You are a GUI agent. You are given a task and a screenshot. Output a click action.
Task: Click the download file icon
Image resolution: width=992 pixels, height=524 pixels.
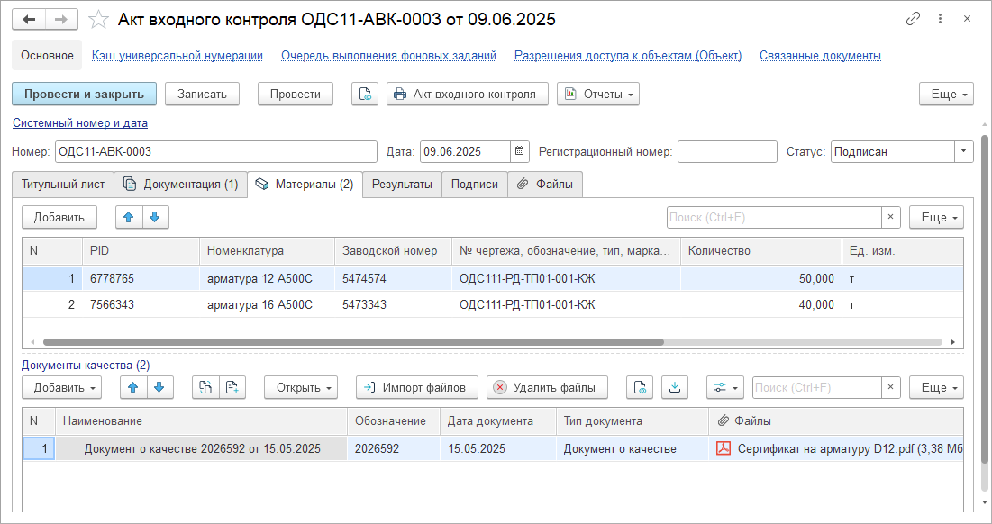674,387
